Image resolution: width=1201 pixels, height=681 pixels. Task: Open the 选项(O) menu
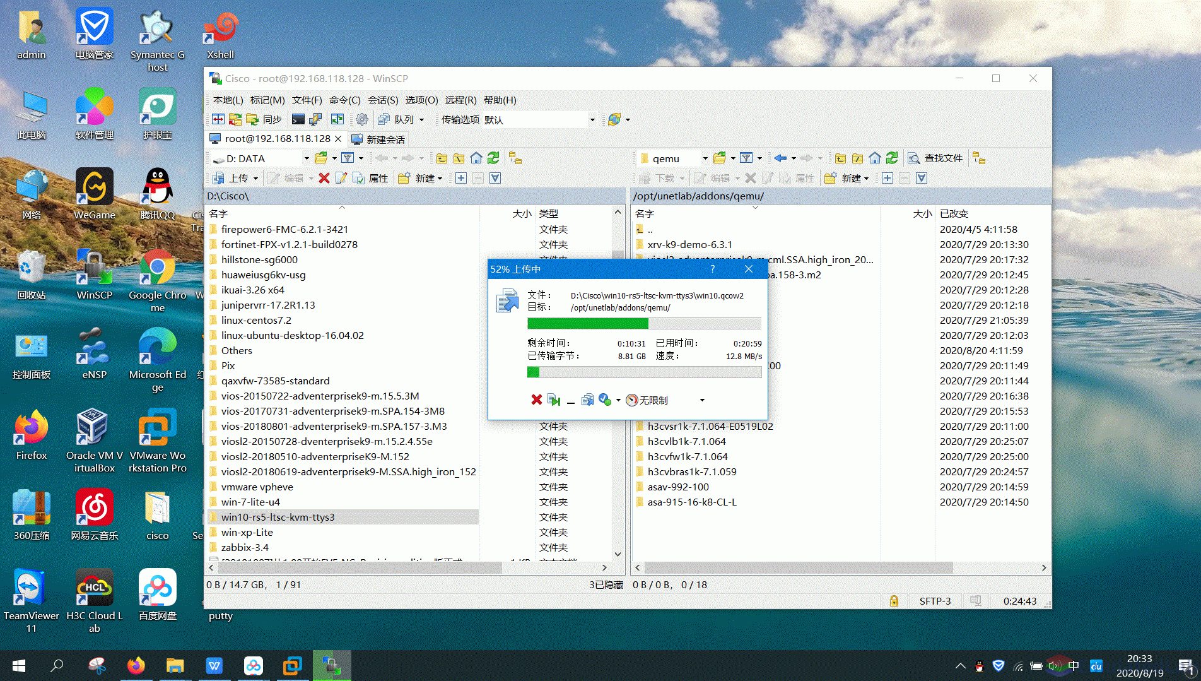[421, 100]
